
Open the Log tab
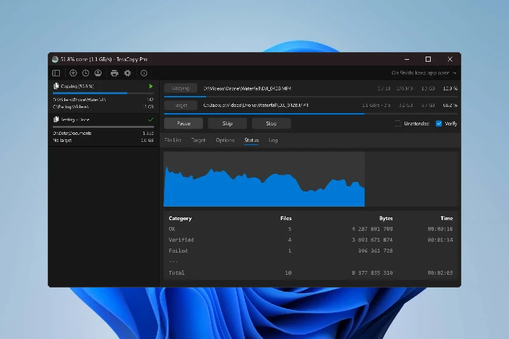click(273, 140)
